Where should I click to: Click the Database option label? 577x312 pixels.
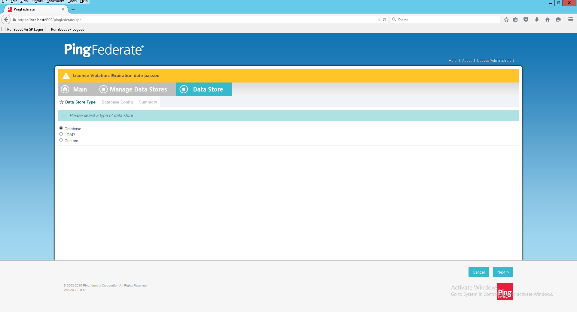click(x=73, y=129)
